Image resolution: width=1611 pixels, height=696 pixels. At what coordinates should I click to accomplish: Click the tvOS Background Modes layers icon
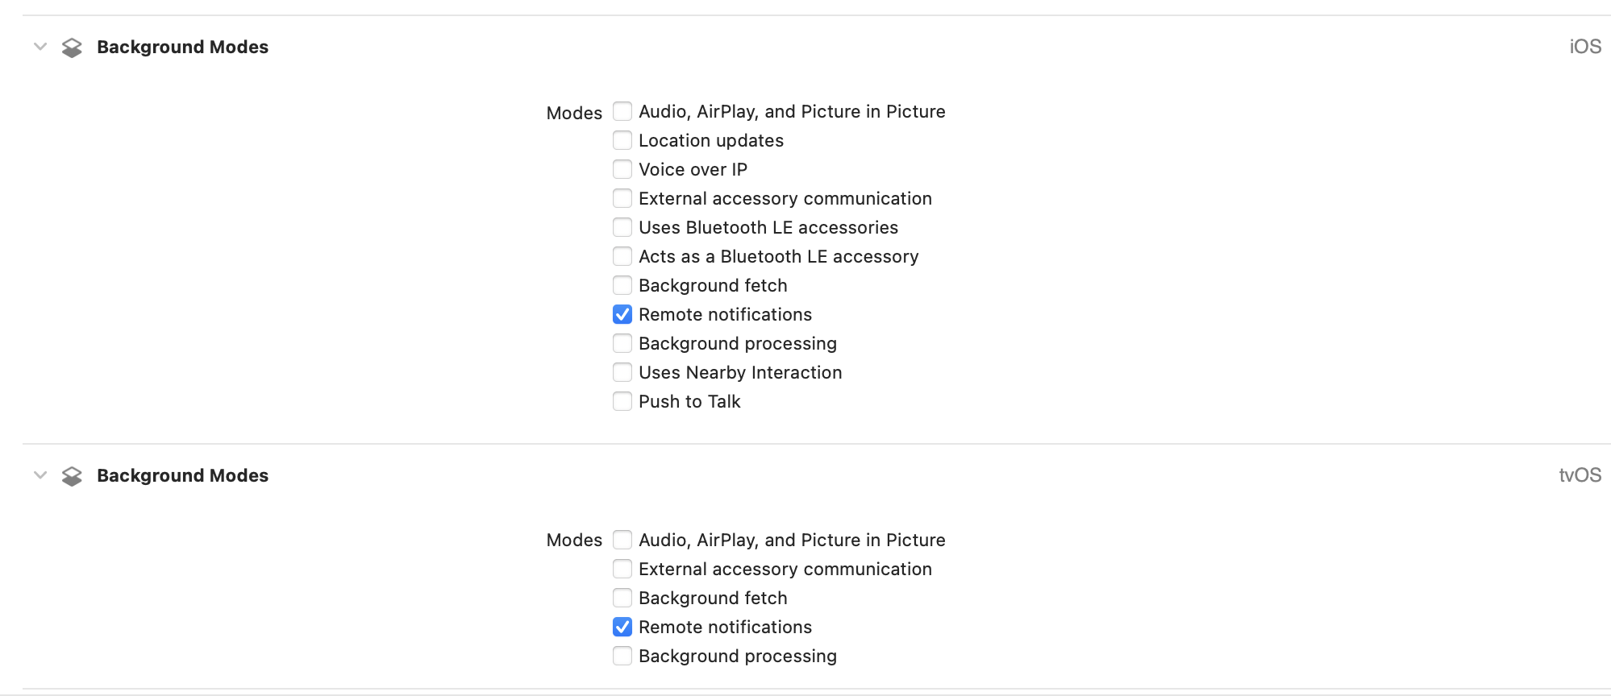coord(72,476)
